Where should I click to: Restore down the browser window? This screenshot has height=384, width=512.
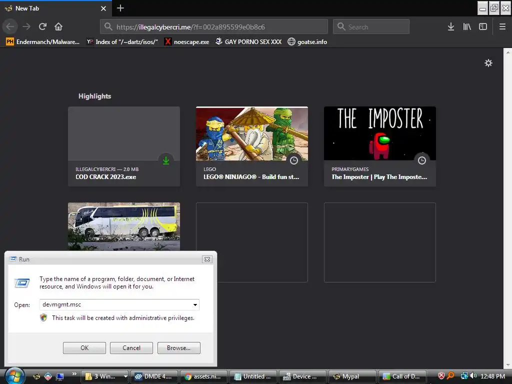494,8
